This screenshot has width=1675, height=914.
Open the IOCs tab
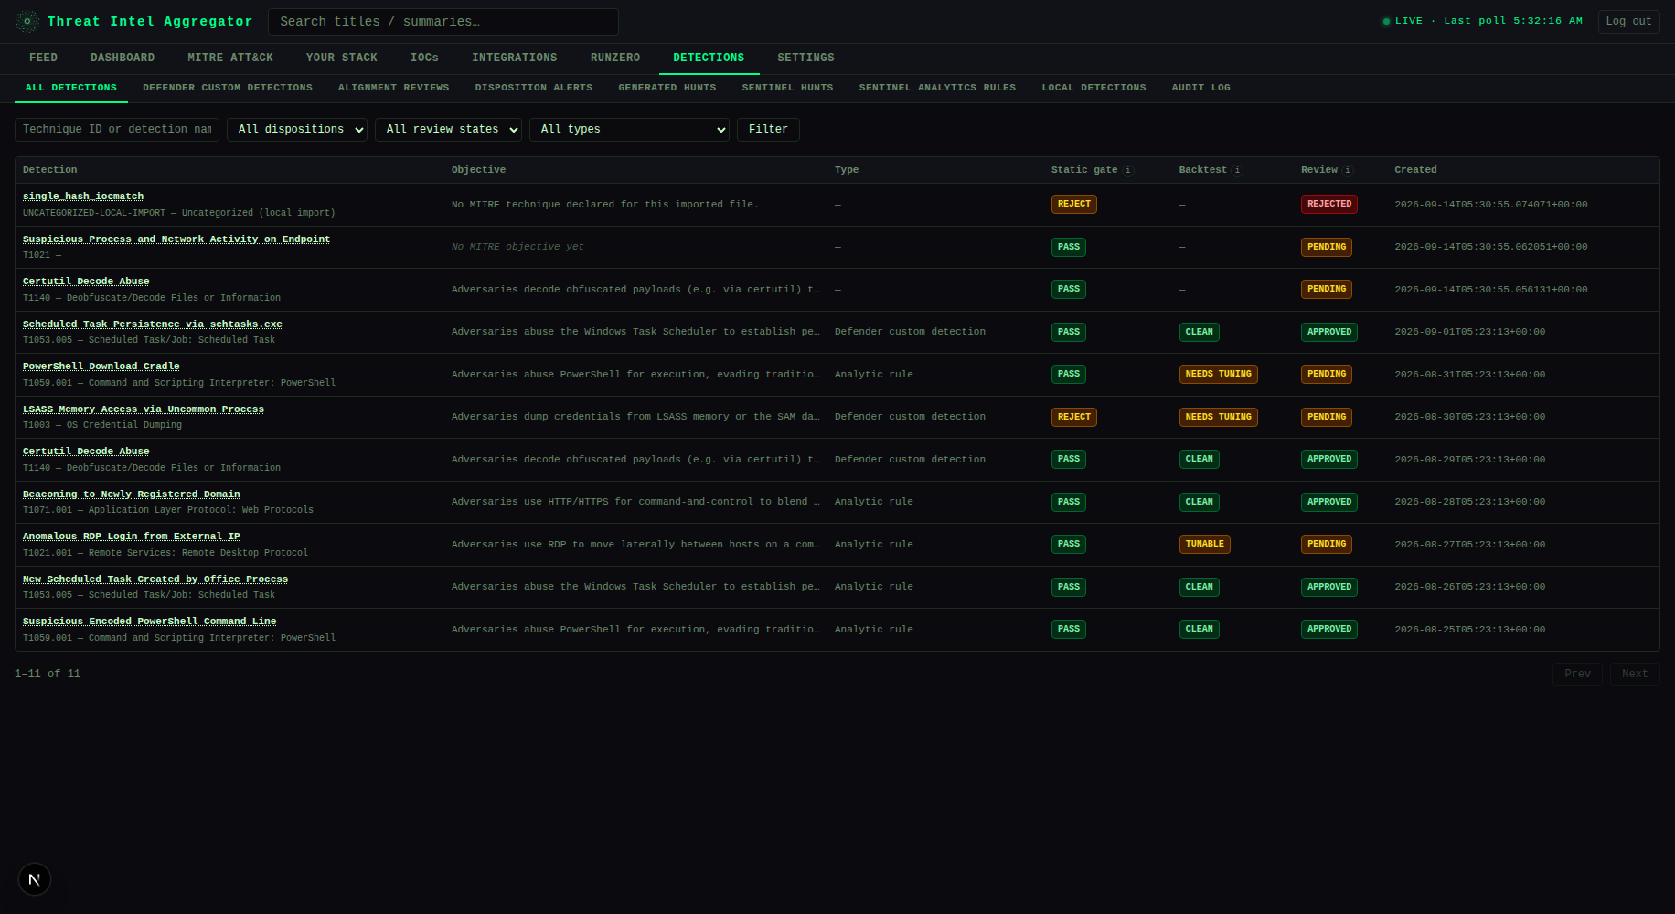point(424,58)
